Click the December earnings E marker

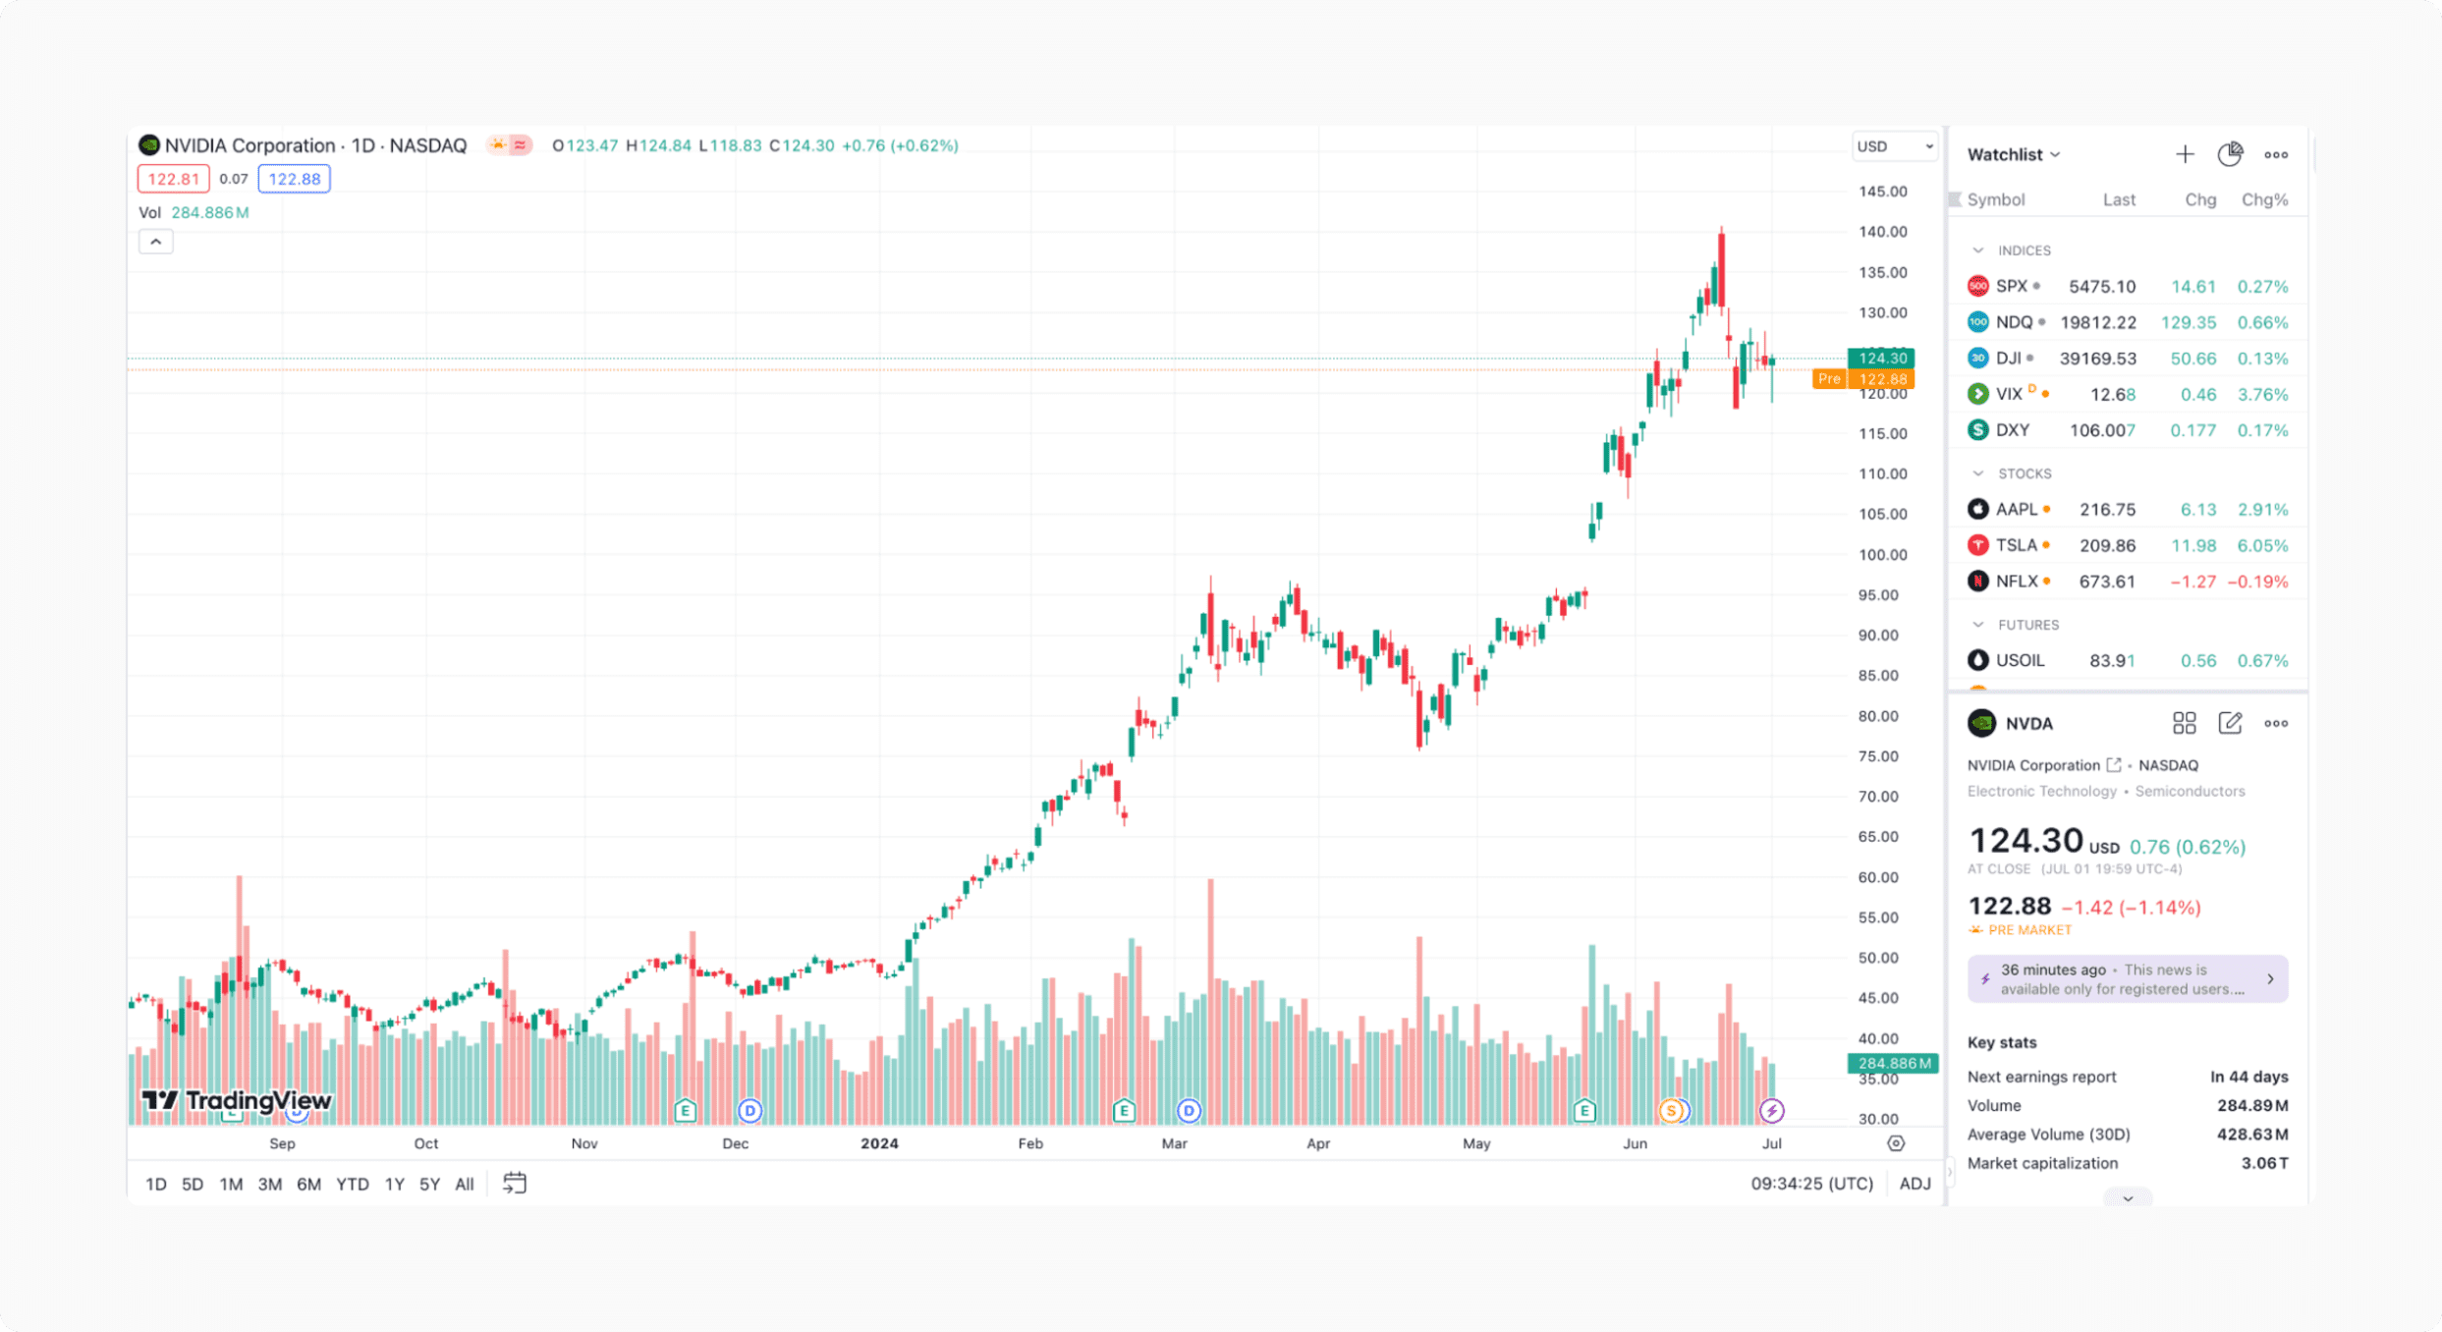pyautogui.click(x=686, y=1110)
